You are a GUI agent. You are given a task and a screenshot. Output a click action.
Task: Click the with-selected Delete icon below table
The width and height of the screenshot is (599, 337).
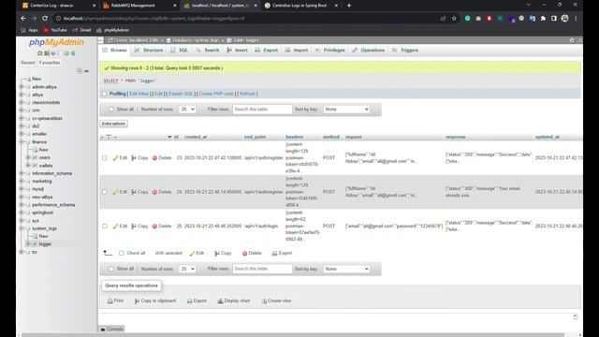click(x=244, y=254)
